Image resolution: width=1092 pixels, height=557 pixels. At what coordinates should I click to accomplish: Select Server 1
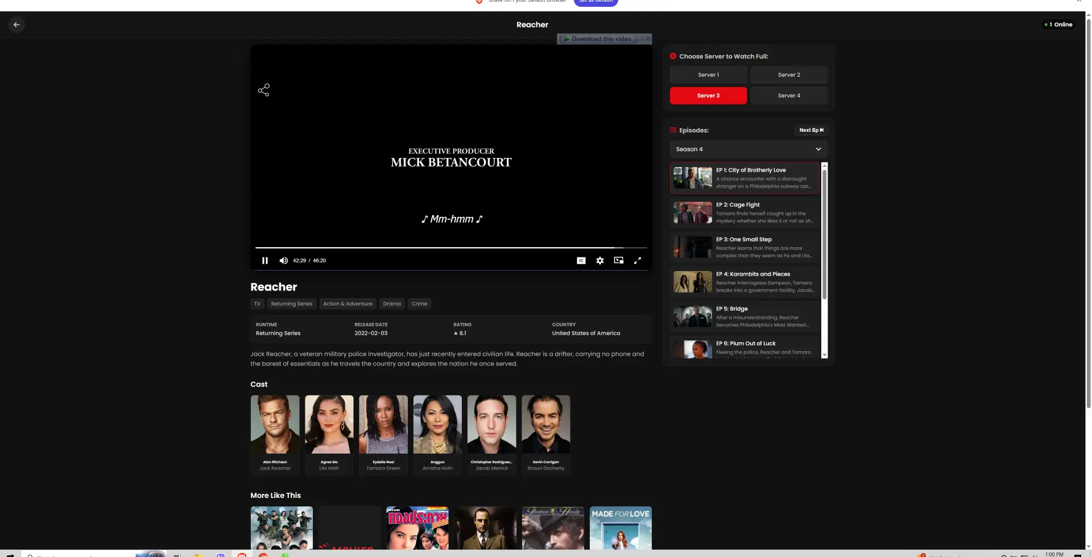[709, 75]
